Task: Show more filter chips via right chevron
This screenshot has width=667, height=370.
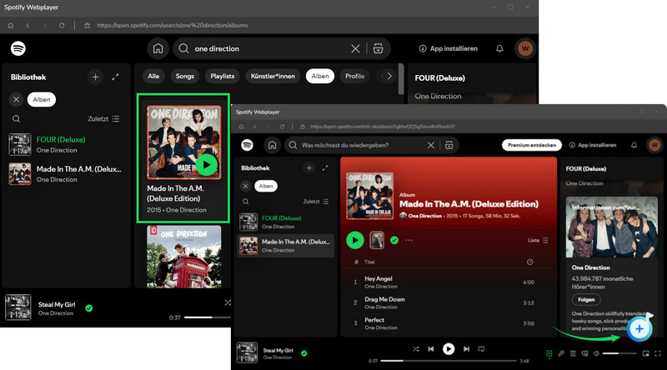Action: [389, 76]
